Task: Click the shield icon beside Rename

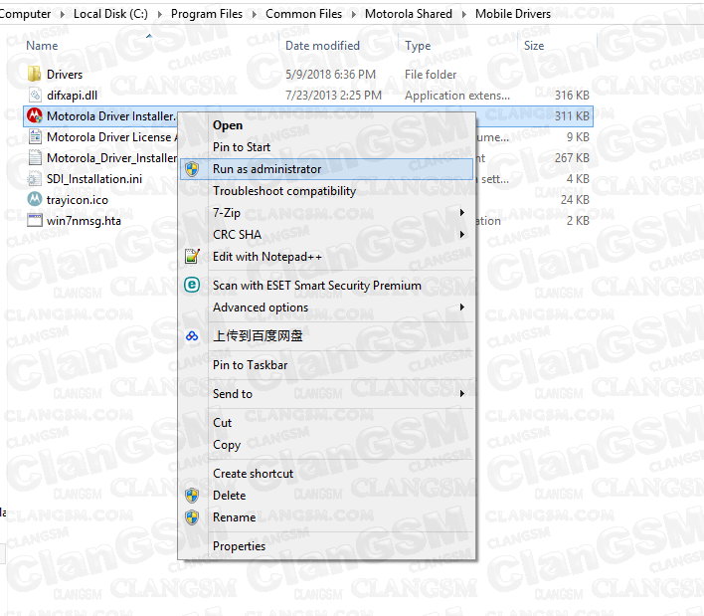Action: (192, 517)
